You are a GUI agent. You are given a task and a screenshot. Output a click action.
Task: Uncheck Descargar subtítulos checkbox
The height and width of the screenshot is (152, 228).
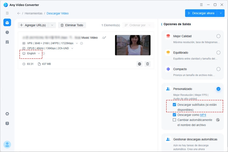tap(174, 105)
